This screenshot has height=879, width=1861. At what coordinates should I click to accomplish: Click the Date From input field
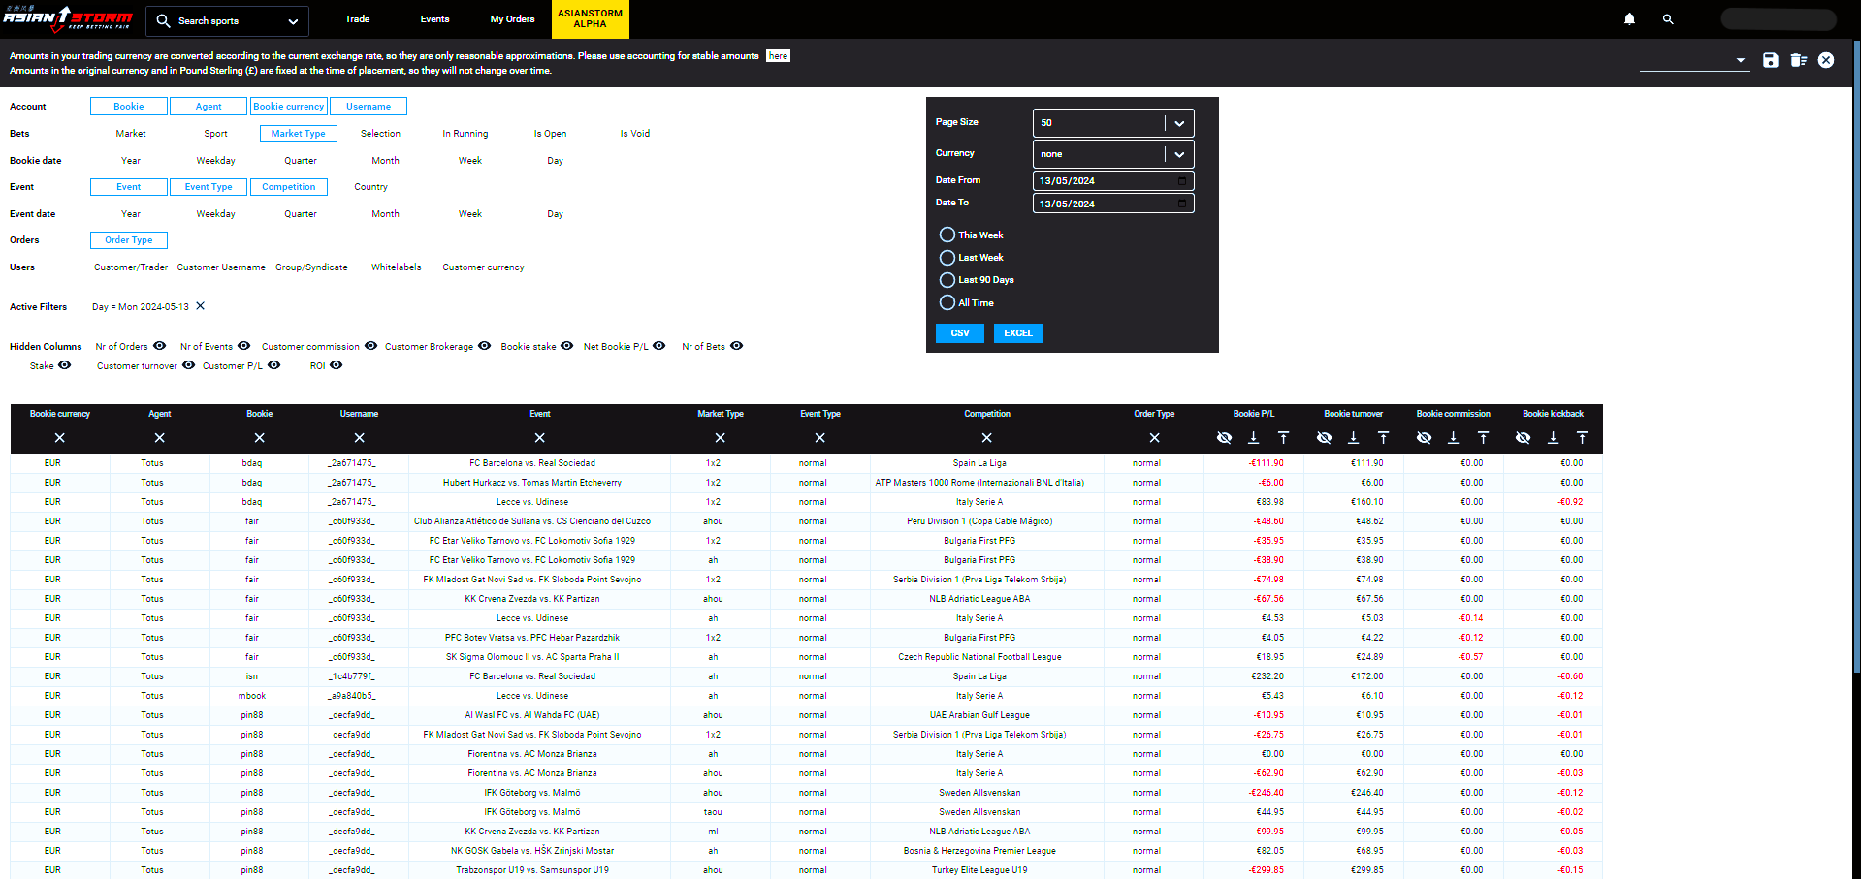1113,181
